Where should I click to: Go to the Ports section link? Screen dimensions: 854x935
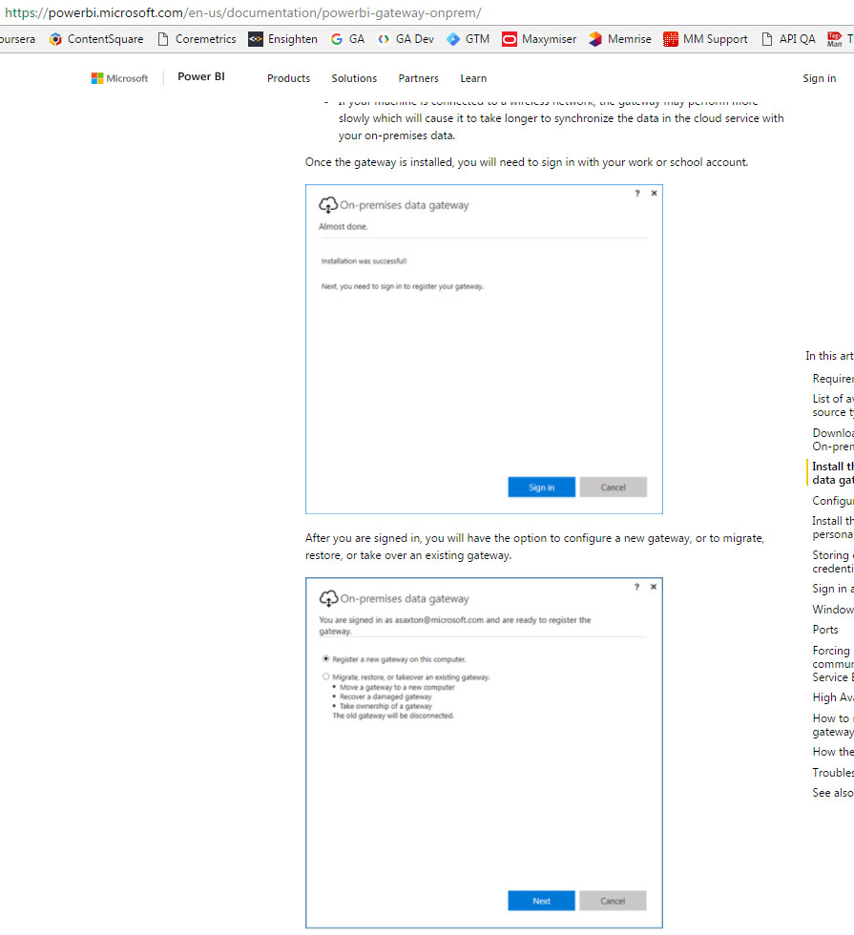[x=825, y=630]
